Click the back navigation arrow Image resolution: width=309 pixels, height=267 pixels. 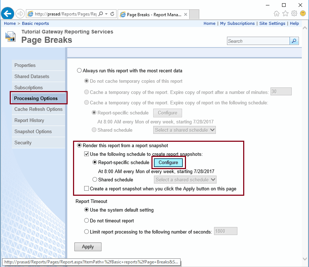[x=7, y=13]
